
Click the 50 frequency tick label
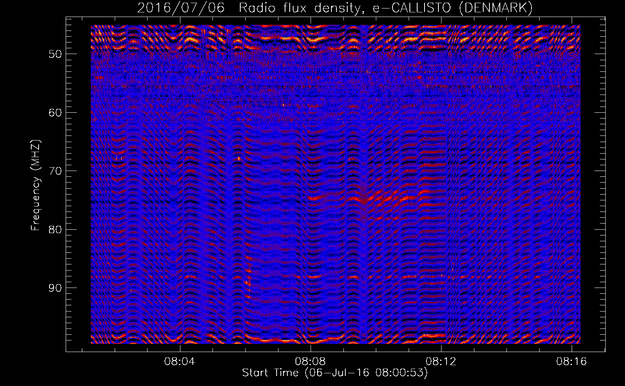pos(55,54)
